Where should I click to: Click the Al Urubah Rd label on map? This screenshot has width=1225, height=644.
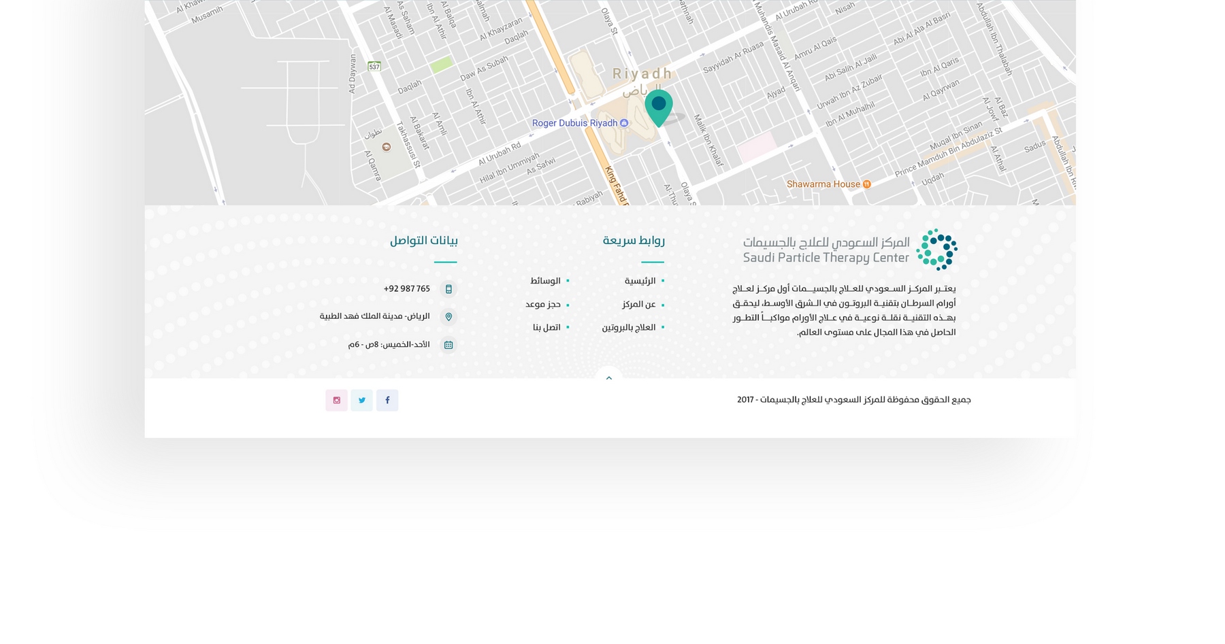(x=500, y=154)
